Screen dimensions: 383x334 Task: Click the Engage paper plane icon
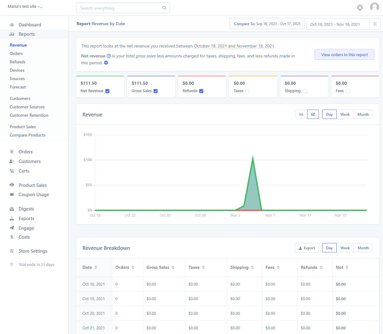[x=12, y=228]
